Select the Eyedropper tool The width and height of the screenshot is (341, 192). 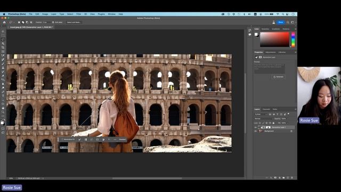click(x=3, y=55)
